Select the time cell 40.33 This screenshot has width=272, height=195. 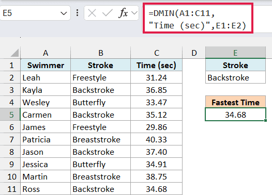(157, 139)
